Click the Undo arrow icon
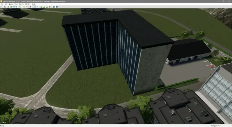This screenshot has width=232, height=127. click(x=24, y=7)
